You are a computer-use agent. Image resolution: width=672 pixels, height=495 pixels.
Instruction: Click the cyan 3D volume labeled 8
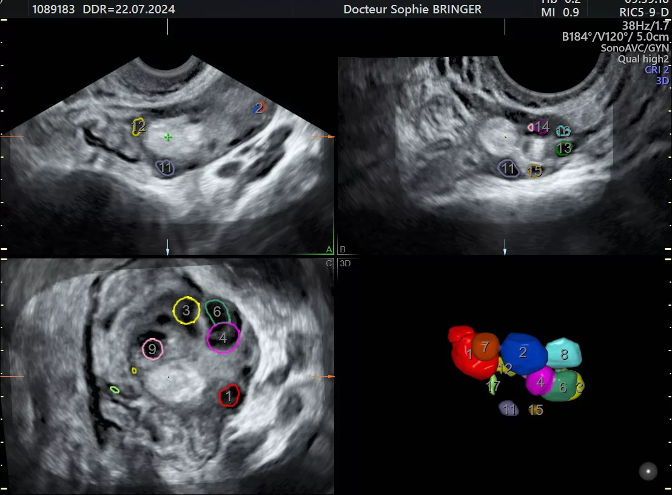564,354
